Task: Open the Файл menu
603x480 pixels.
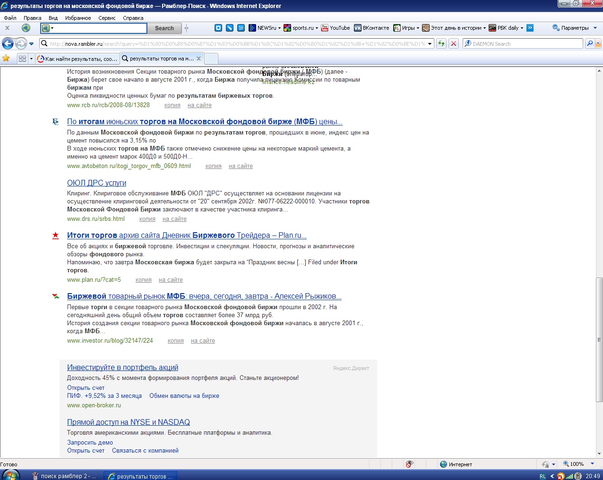Action: [10, 18]
